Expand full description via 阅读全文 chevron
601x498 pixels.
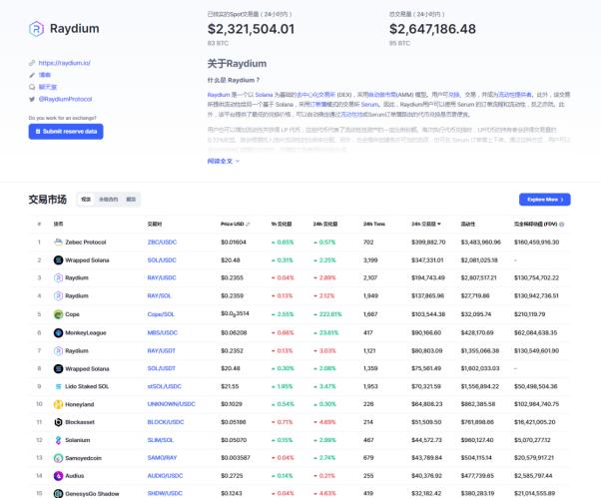coord(238,161)
